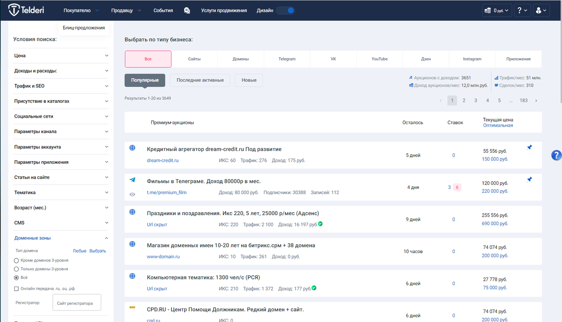Click the Сделок/мес handshake icon
The height and width of the screenshot is (322, 562).
click(496, 85)
